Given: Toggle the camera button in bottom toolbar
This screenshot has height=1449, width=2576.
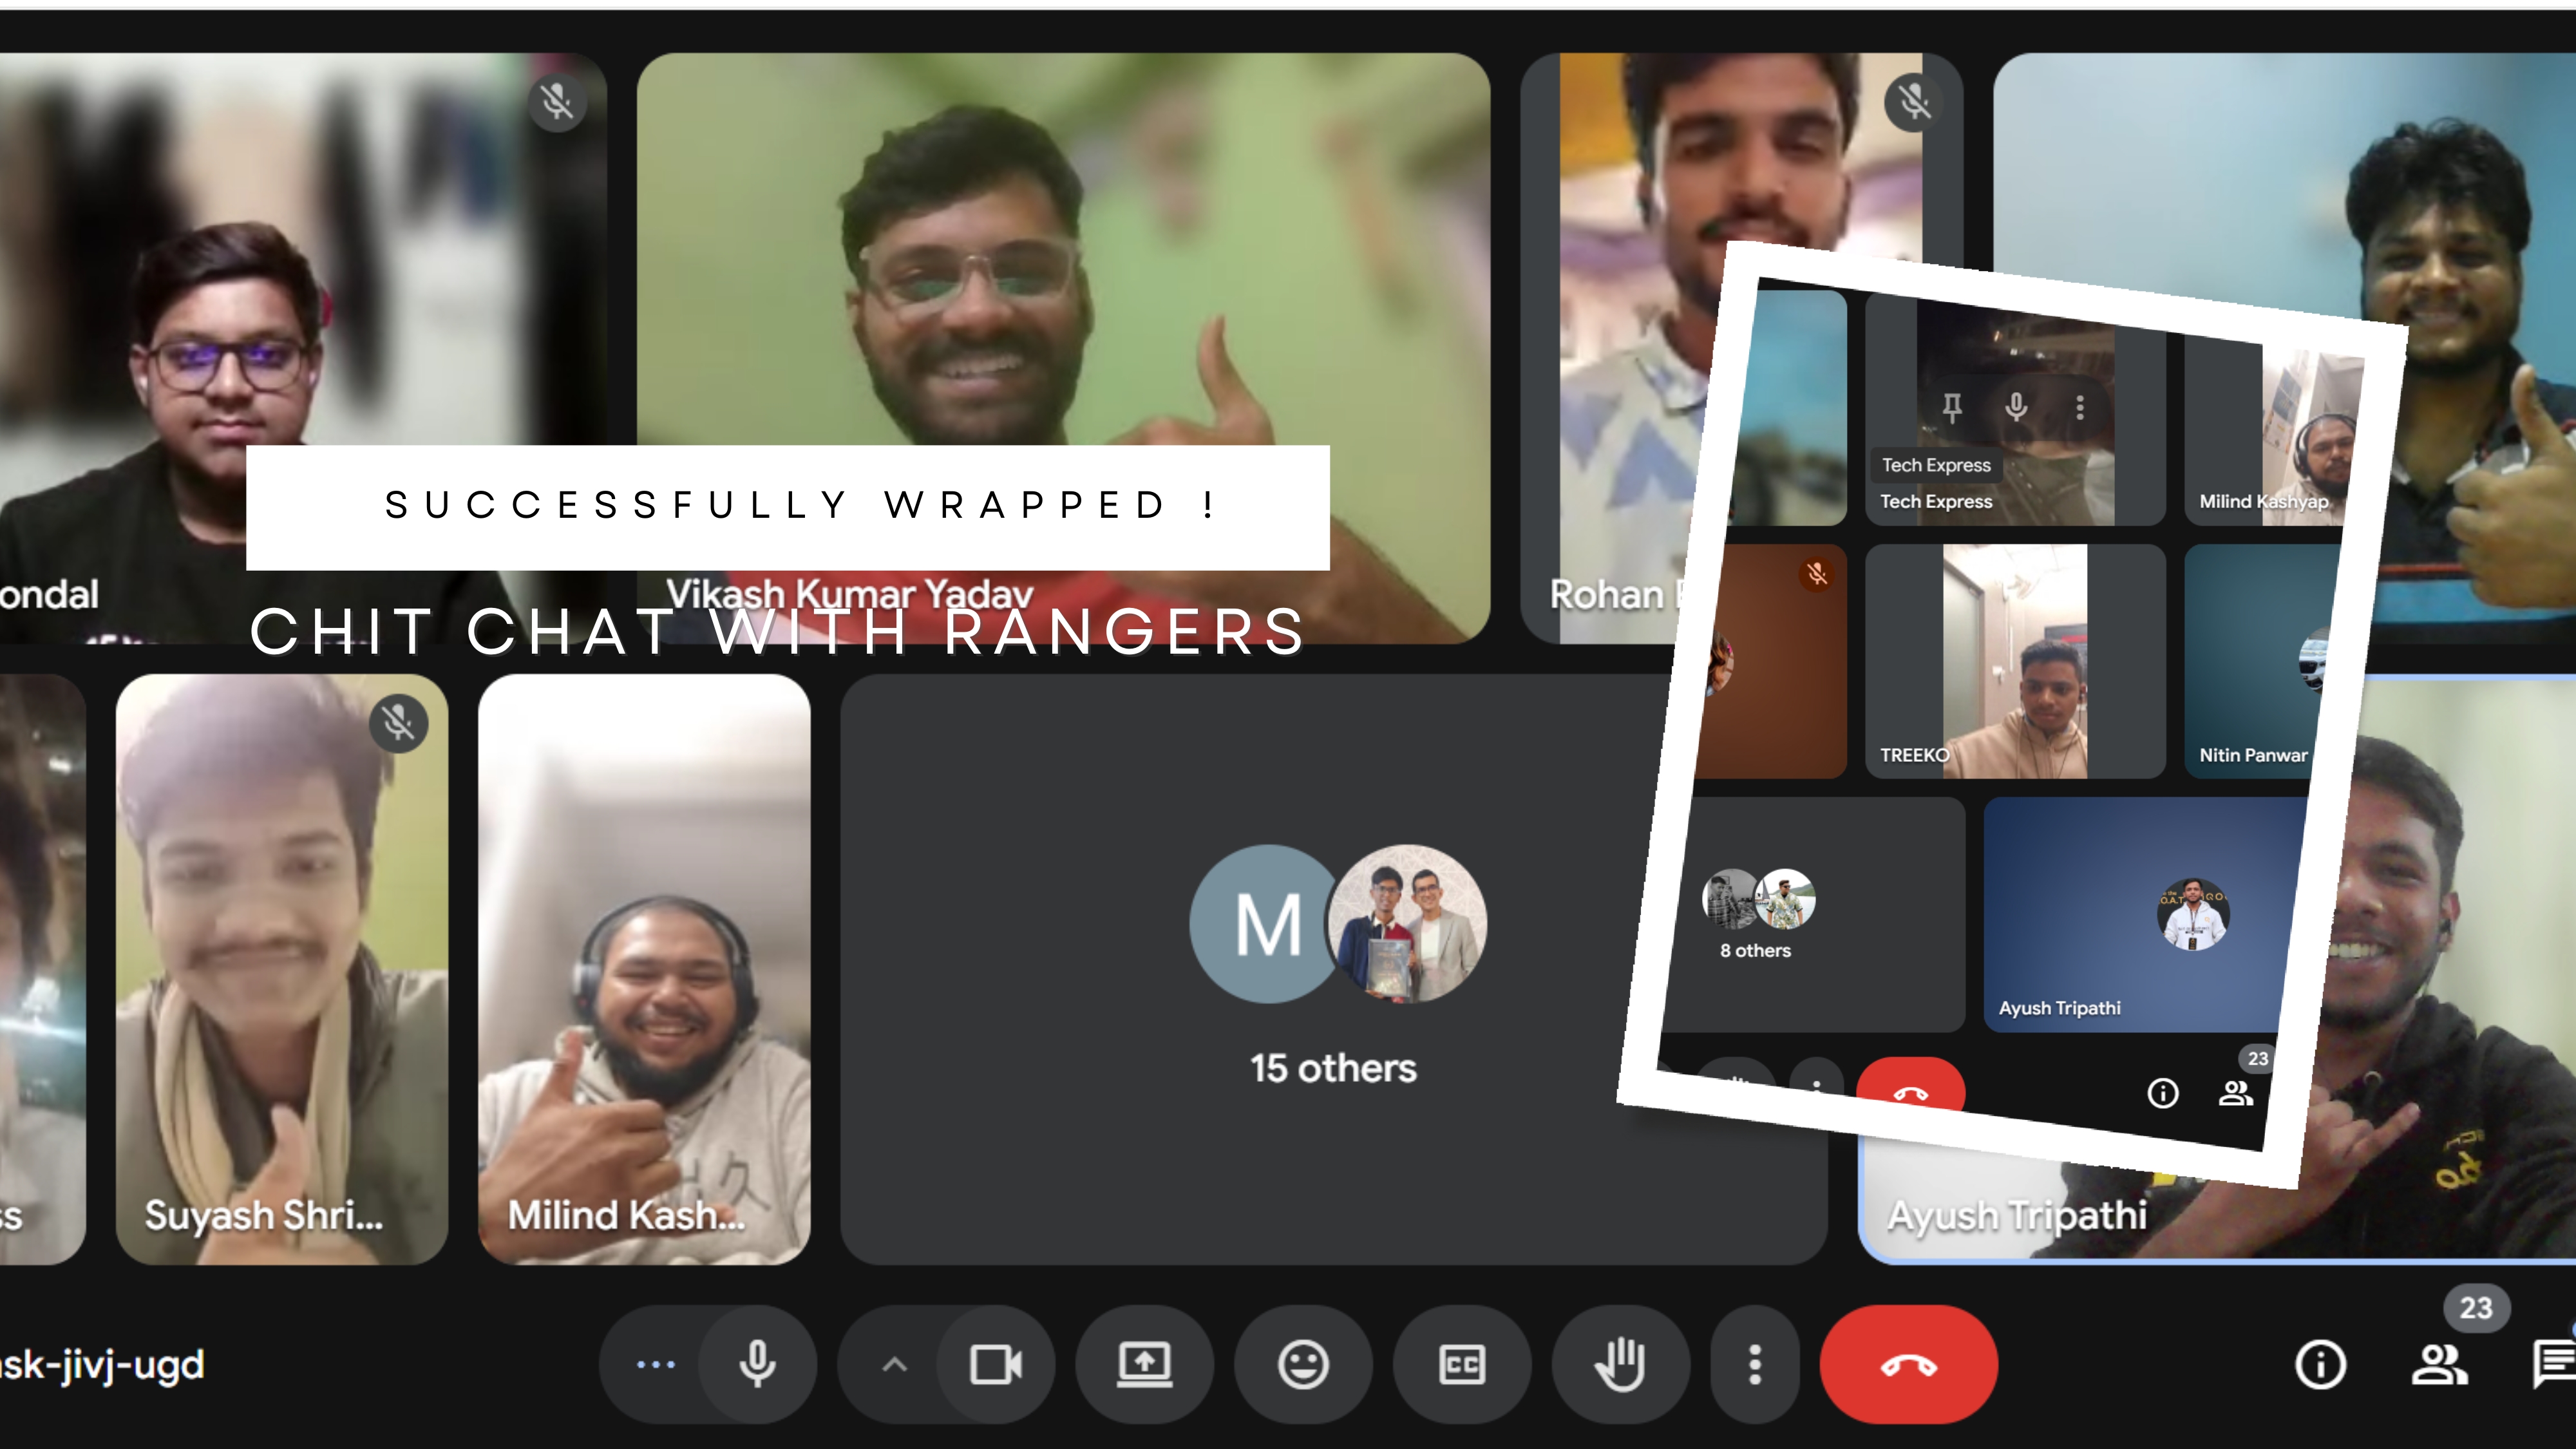Looking at the screenshot, I should click(x=996, y=1364).
